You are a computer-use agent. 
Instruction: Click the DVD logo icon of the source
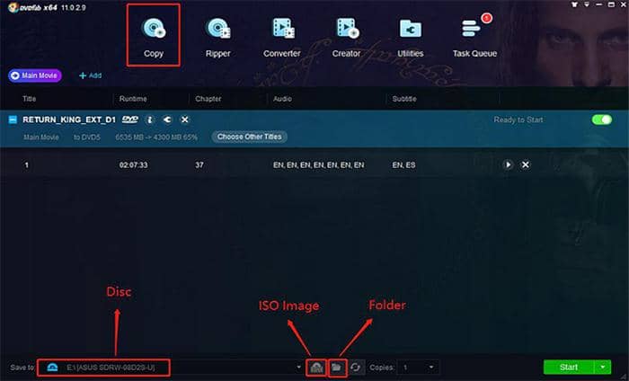coord(130,120)
